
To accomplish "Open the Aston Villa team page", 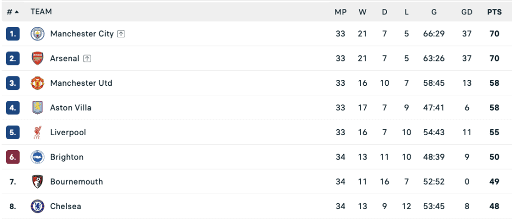I will 70,108.
